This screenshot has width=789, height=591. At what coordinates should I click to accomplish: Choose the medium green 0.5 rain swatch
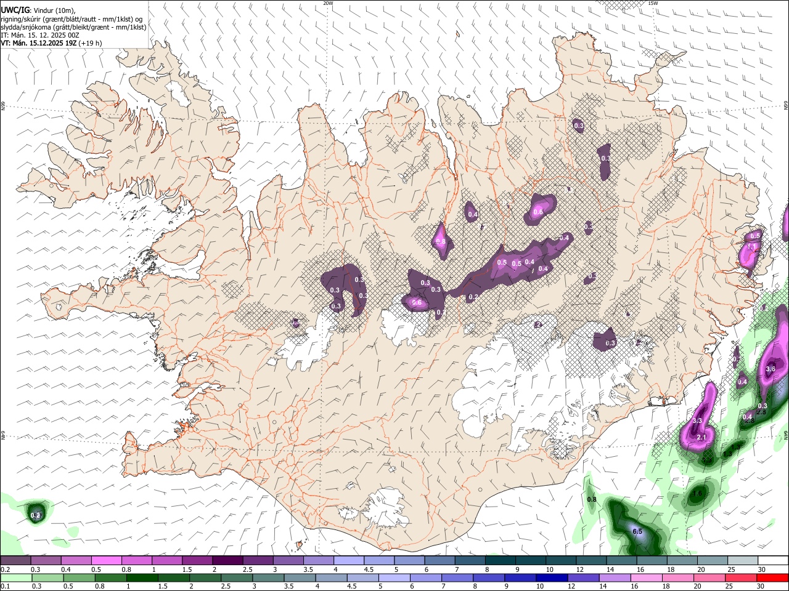(x=79, y=577)
